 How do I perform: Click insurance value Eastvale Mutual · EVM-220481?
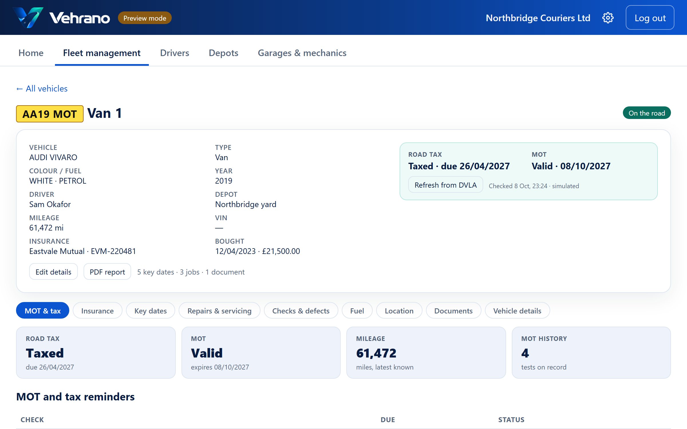[82, 251]
